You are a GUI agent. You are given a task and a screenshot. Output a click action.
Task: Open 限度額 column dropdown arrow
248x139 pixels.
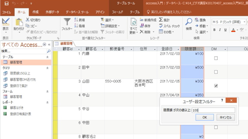coord(201,49)
